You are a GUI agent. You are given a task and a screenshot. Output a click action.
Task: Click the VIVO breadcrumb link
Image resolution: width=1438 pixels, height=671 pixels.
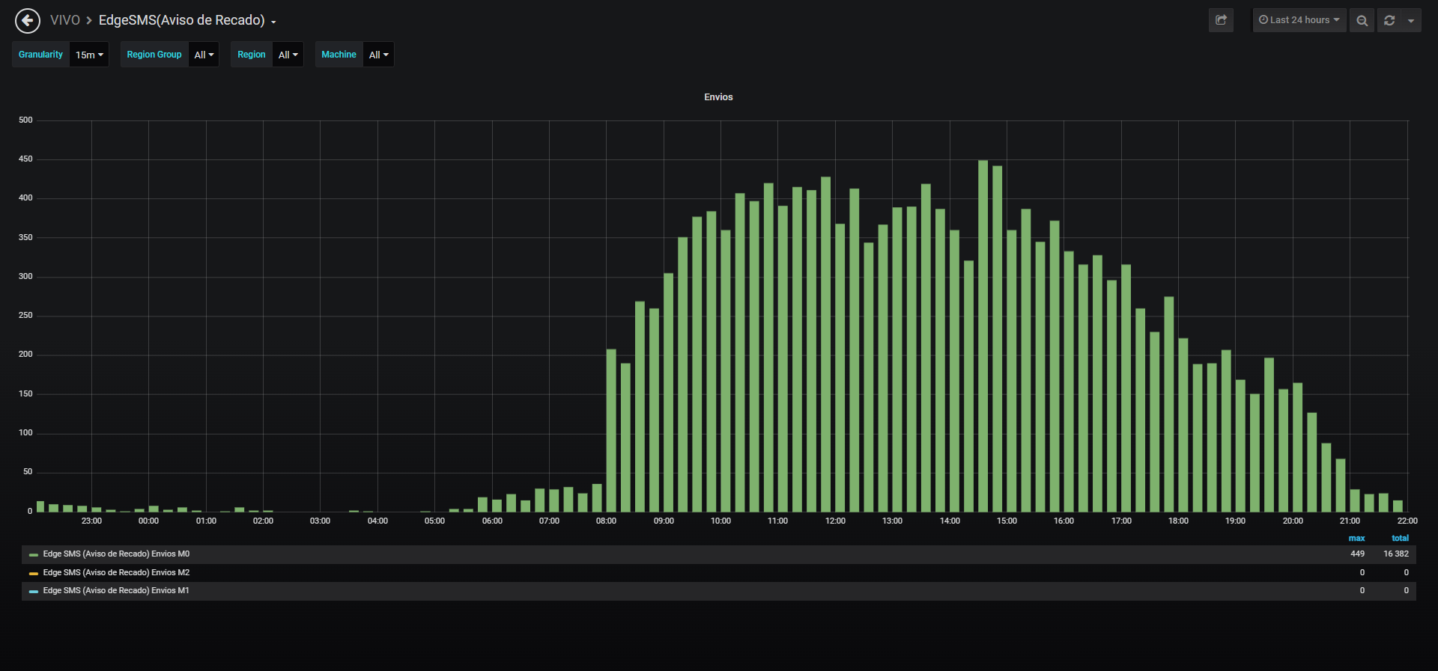65,20
